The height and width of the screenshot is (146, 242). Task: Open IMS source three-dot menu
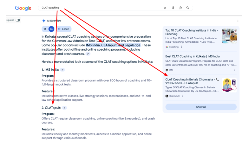235,70
